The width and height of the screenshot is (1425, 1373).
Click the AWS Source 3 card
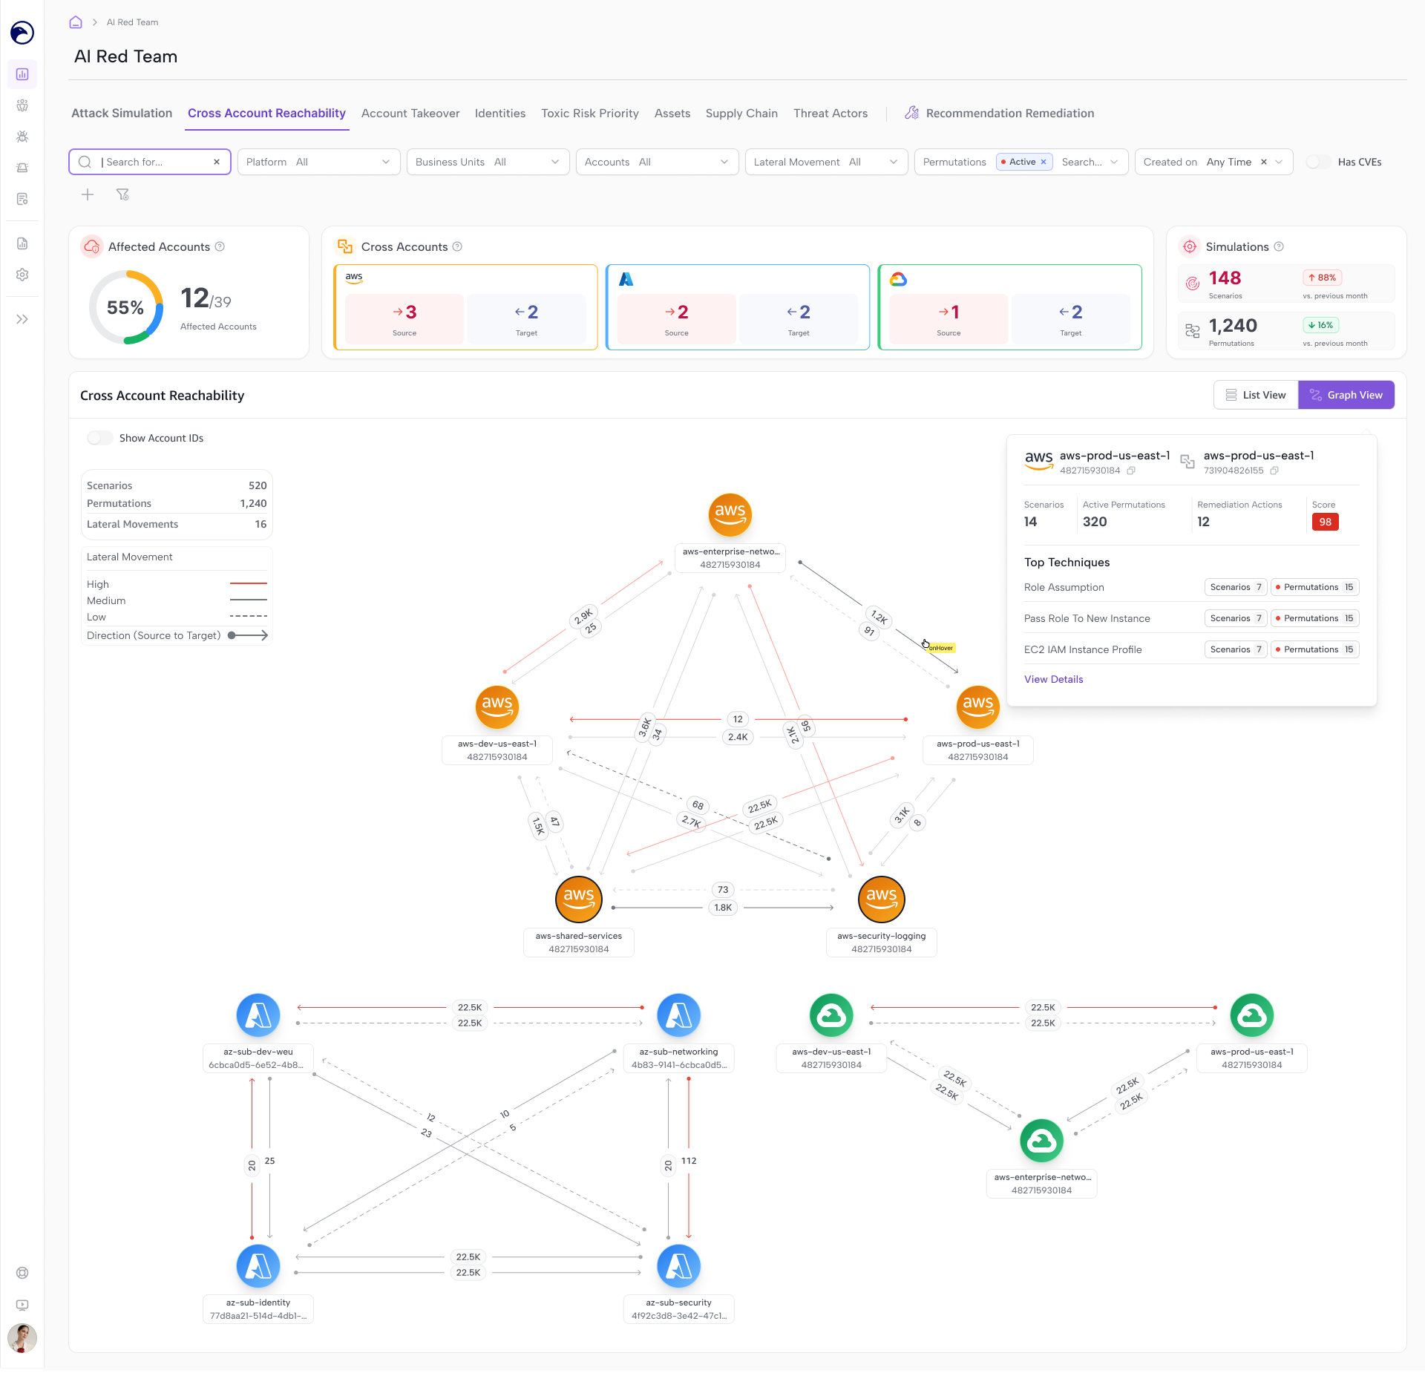coord(404,319)
